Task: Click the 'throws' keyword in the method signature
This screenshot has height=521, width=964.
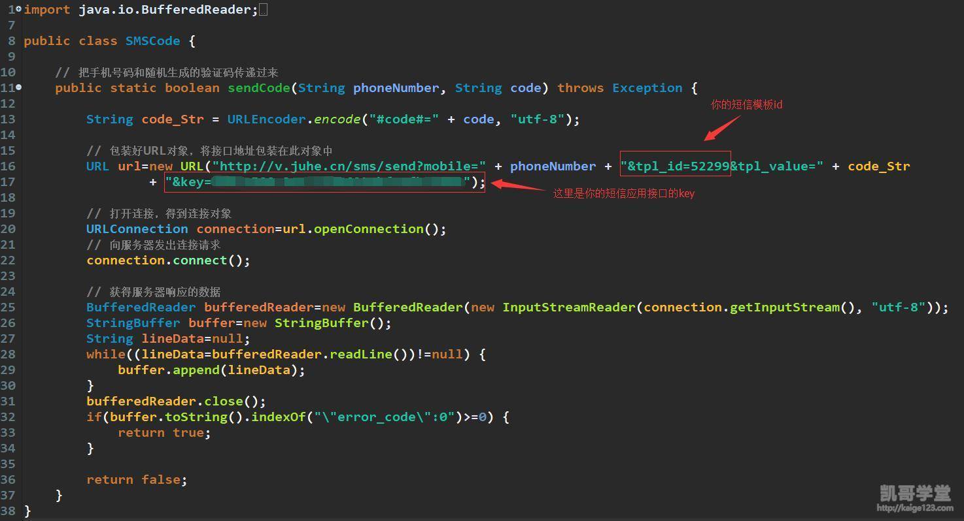Action: click(x=581, y=88)
